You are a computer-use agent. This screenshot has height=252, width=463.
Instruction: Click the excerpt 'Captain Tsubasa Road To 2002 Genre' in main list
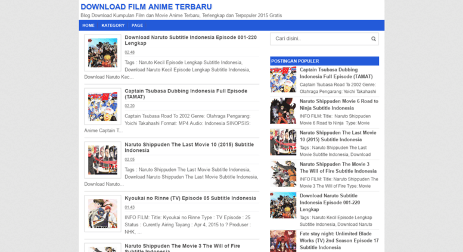[x=167, y=123]
